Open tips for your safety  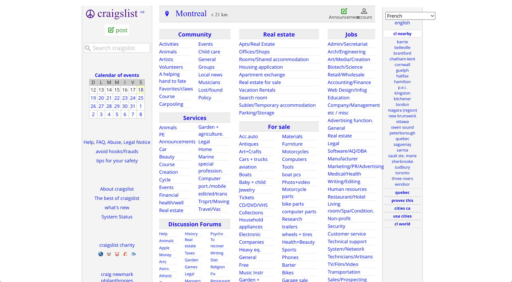coord(117,161)
